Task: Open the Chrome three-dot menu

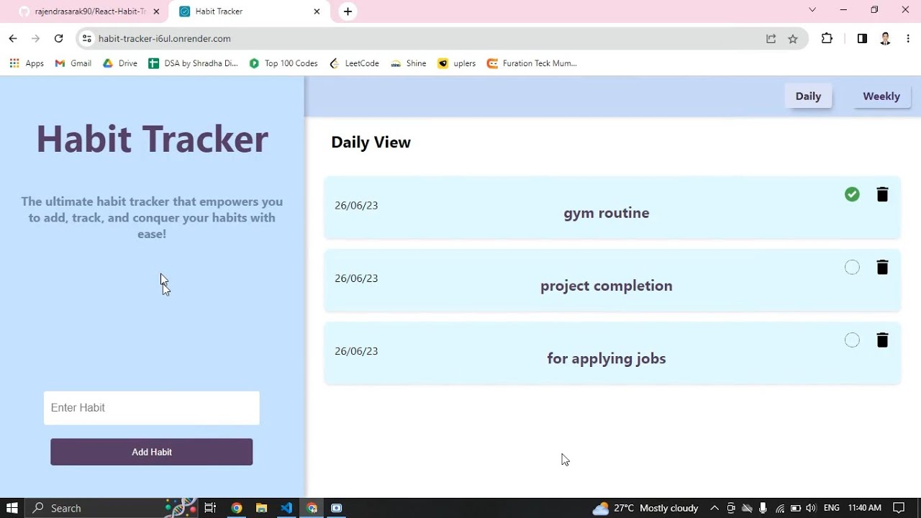Action: [x=908, y=39]
